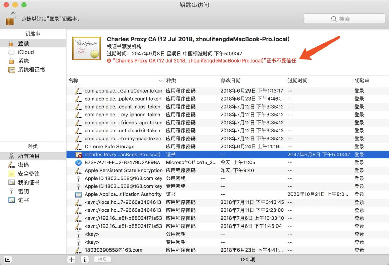Viewport: 389px width, 265px height.
Task: Select the 登录 keychain in sidebar
Action: (33, 43)
